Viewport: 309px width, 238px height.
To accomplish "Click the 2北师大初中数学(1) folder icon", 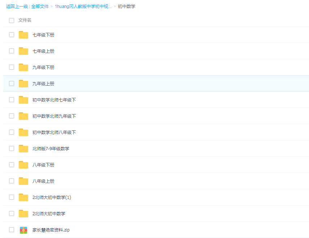I will (23, 197).
